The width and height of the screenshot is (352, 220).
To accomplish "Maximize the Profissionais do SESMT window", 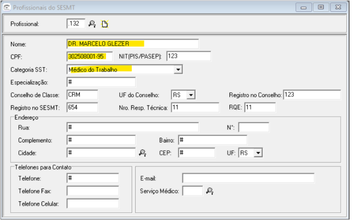I will pyautogui.click(x=321, y=7).
